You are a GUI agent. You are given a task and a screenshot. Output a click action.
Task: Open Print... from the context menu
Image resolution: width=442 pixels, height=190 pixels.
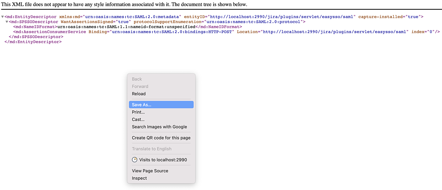161,112
